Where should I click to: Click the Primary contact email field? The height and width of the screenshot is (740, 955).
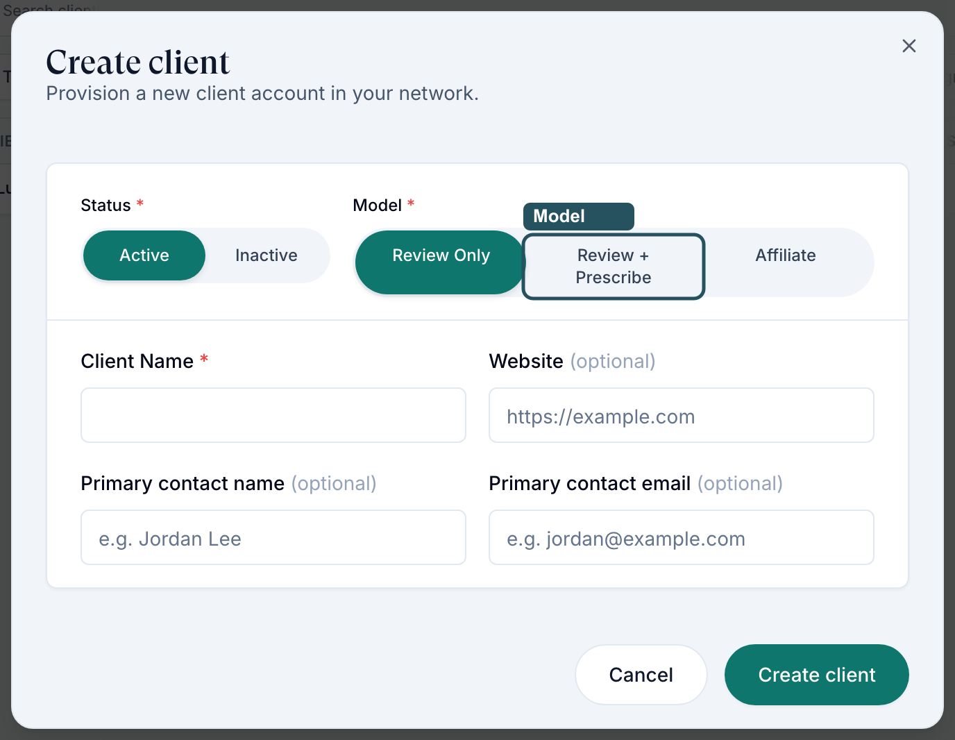(682, 537)
